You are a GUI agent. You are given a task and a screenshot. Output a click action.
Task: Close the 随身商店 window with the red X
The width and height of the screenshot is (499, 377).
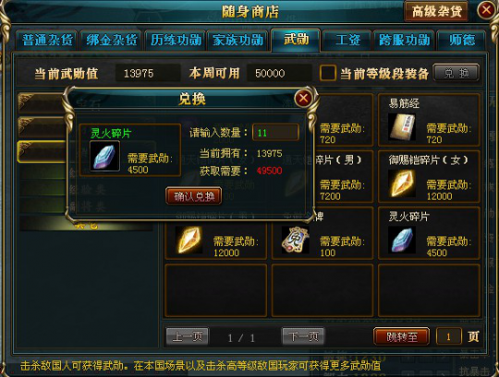point(486,10)
